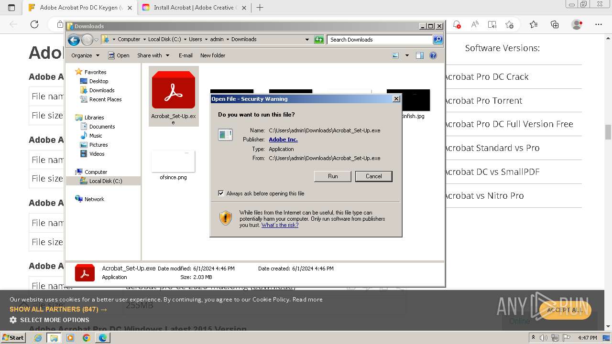Open the browser profile avatar
The image size is (612, 344).
coord(577,24)
